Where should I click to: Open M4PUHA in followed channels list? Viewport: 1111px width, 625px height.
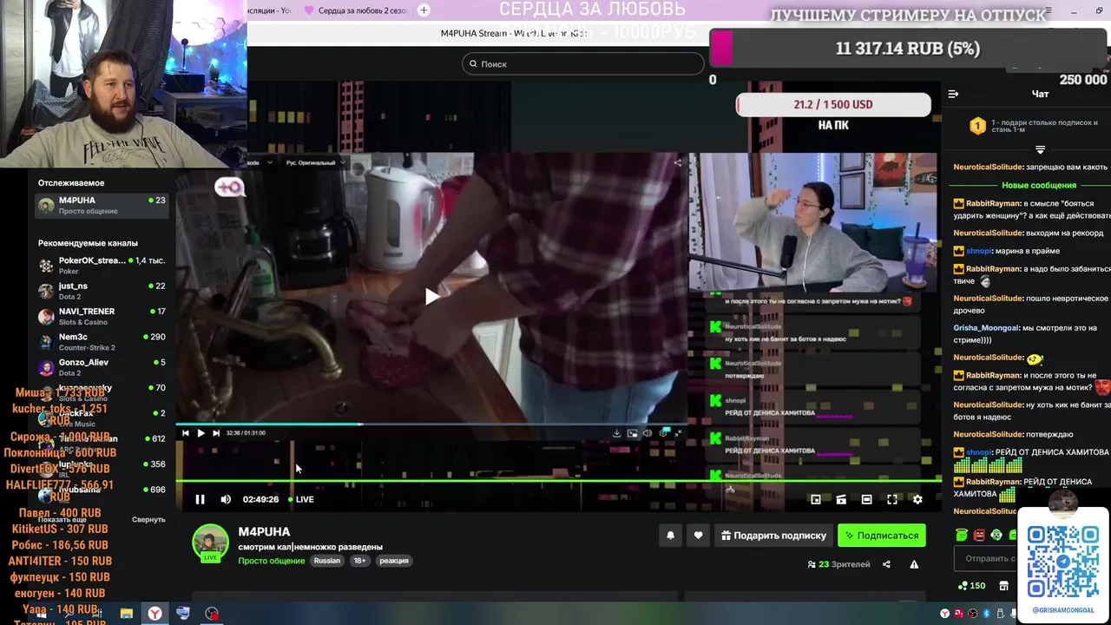(102, 206)
